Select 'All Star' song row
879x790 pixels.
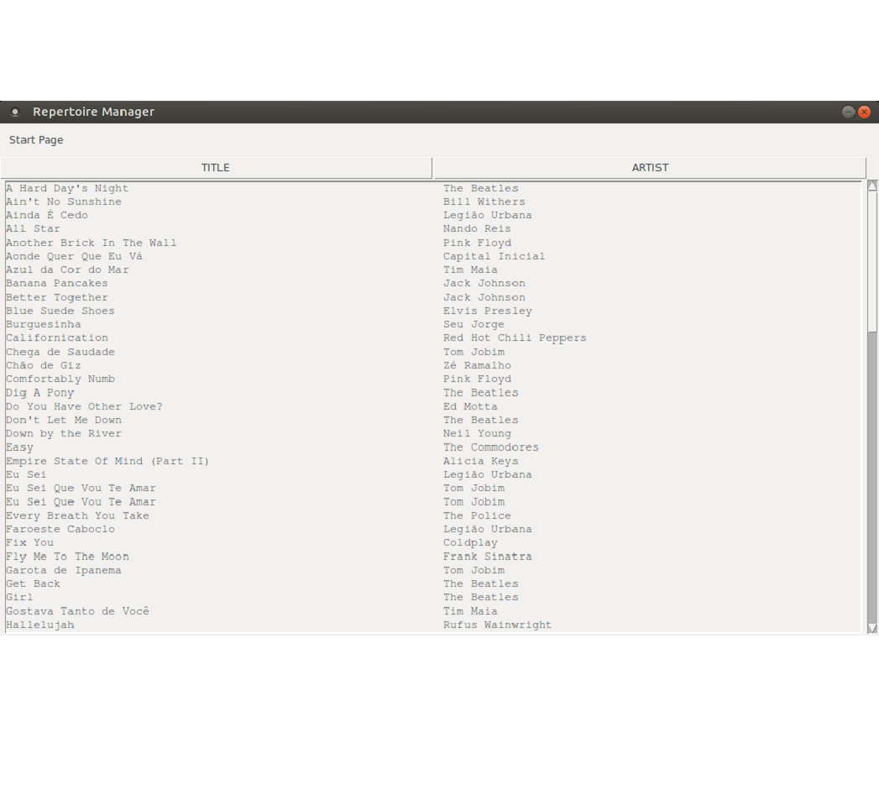[33, 228]
